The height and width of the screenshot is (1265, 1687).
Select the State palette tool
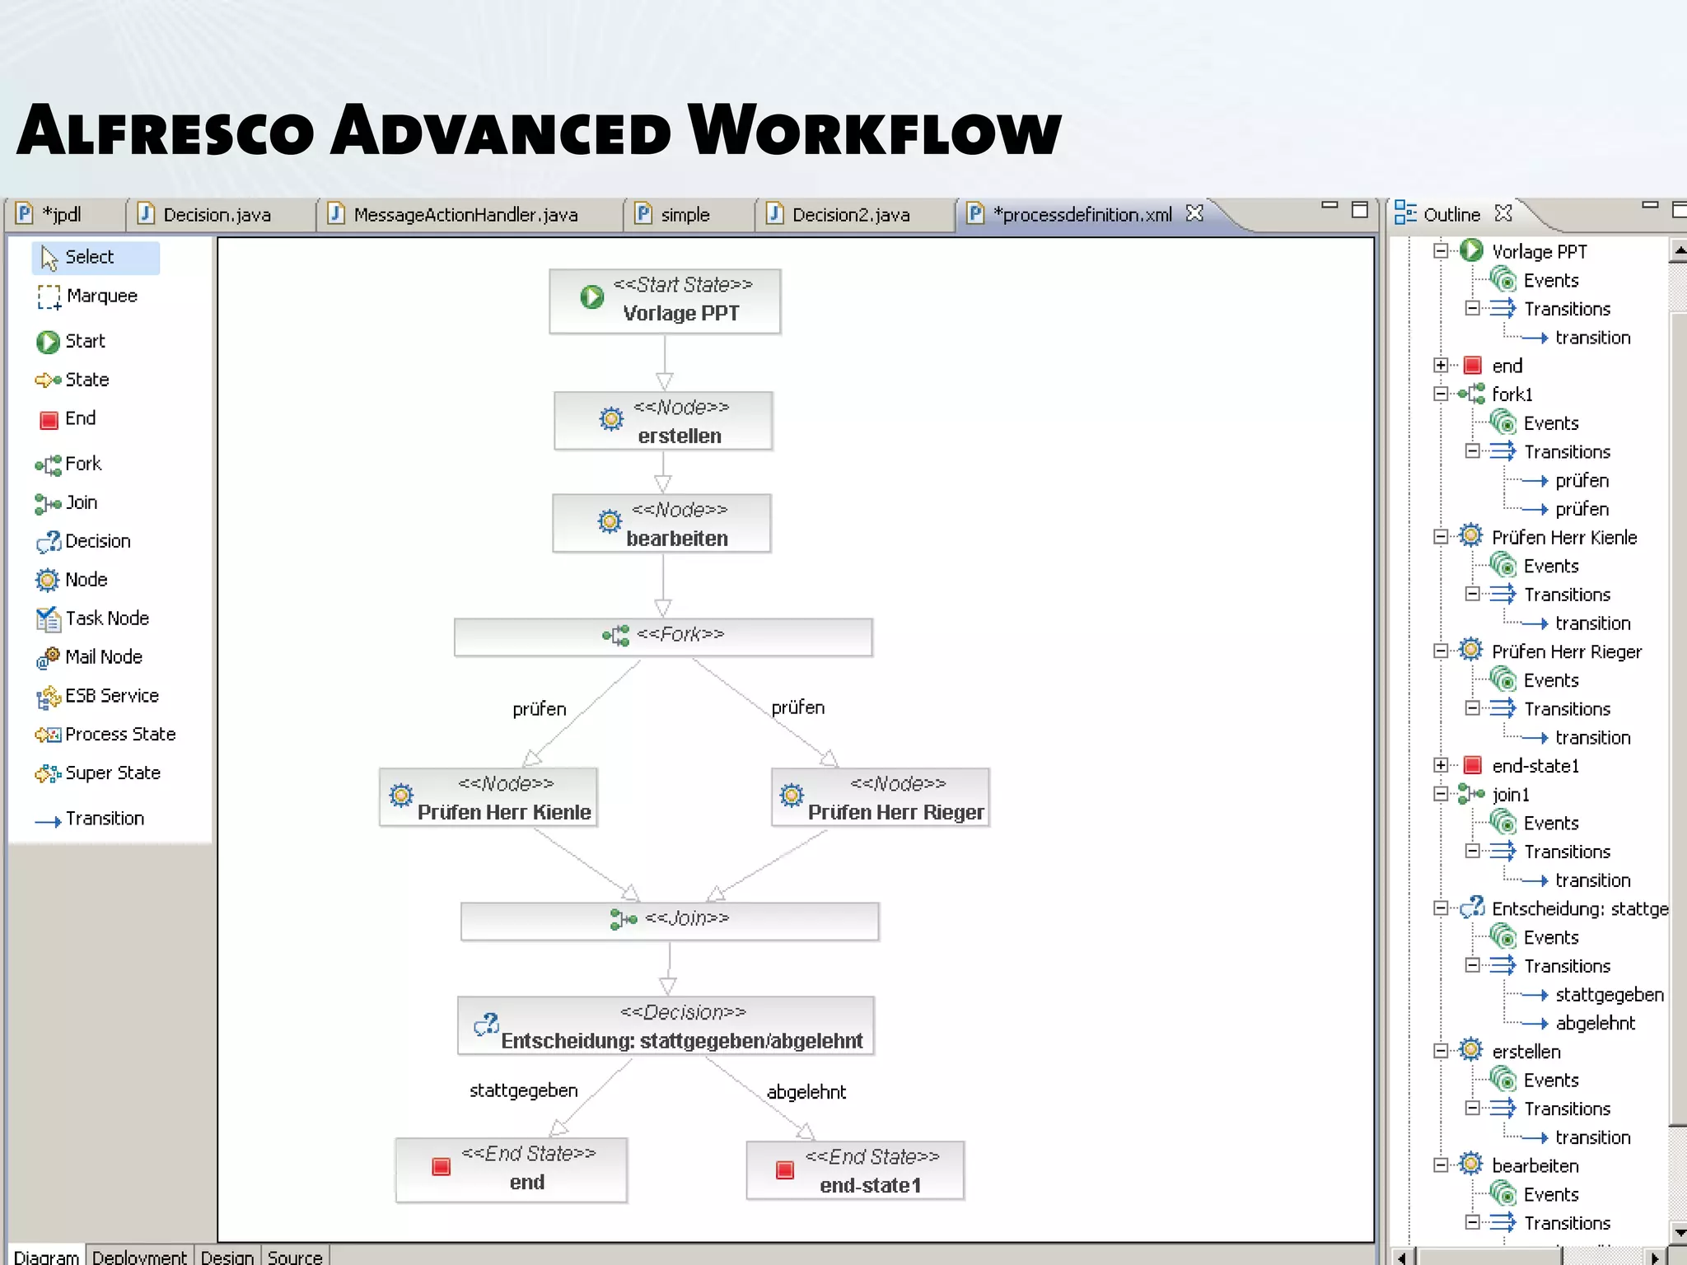(x=72, y=380)
